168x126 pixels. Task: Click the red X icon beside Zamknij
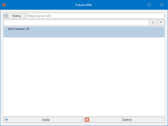click(x=87, y=120)
